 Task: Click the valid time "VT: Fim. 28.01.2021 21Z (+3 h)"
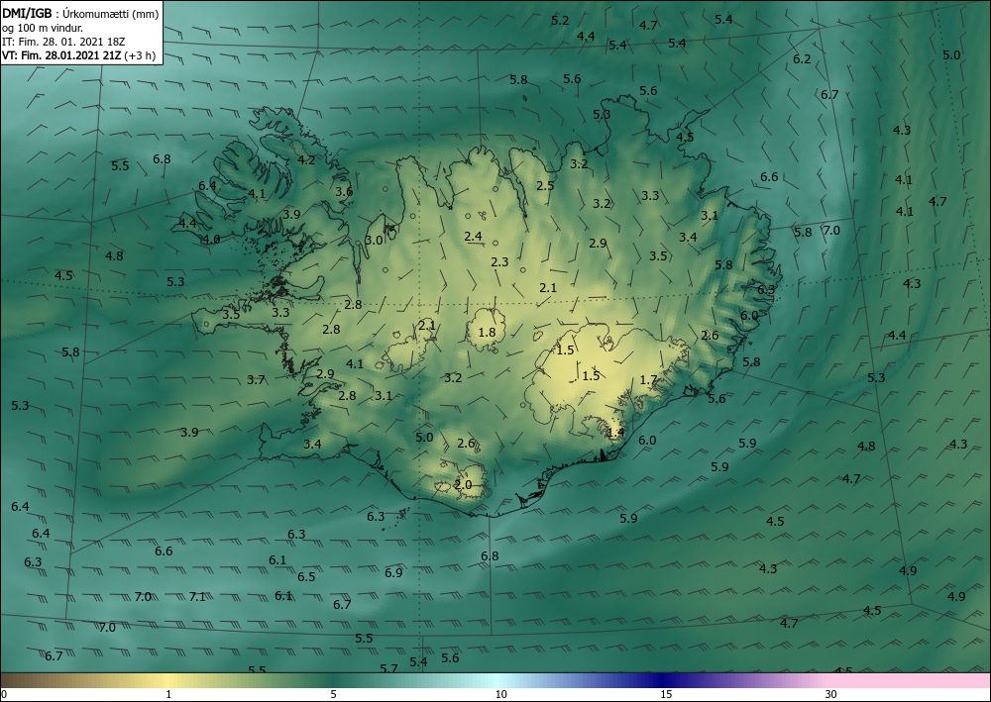(79, 55)
